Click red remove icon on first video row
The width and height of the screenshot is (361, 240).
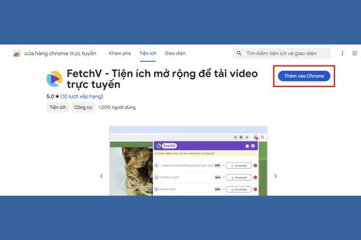pyautogui.click(x=255, y=166)
